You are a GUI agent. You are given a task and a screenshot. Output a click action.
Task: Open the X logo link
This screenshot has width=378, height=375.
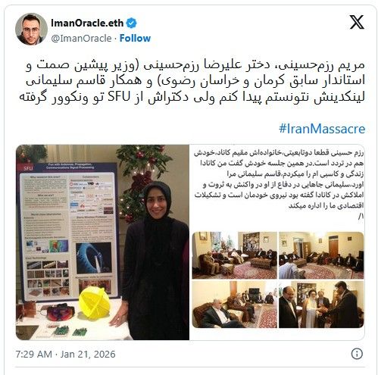tap(357, 22)
